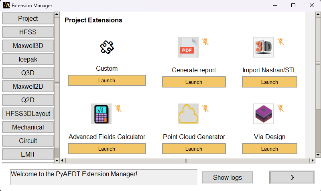Toggle pin for Point Cloud Generator
The image size is (321, 191).
click(x=205, y=108)
